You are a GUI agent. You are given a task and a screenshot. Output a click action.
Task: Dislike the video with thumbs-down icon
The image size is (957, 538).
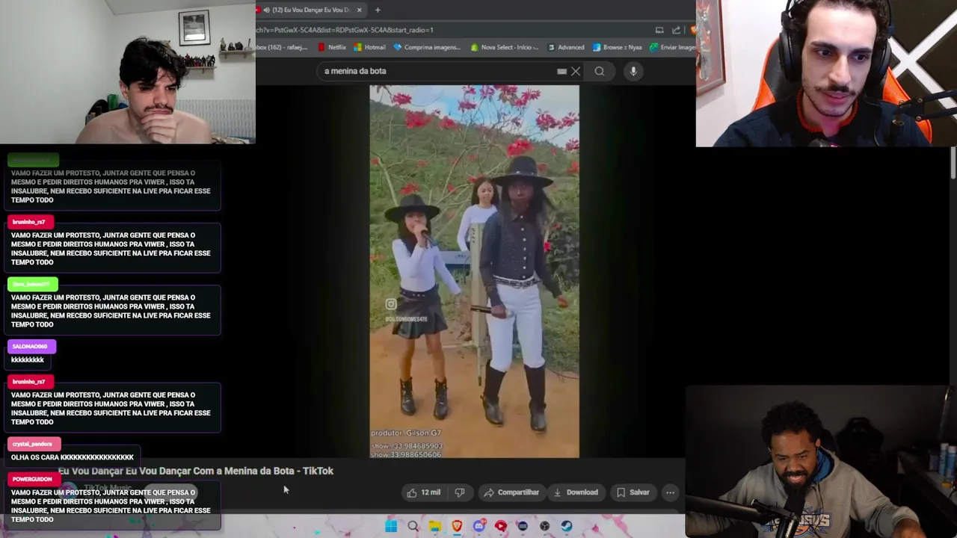pos(460,492)
